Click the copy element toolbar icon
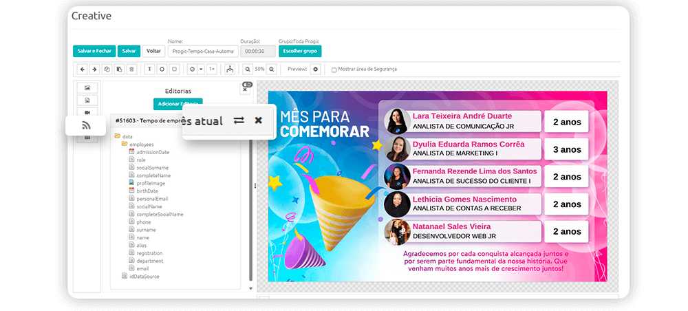This screenshot has height=311, width=688. coord(107,69)
